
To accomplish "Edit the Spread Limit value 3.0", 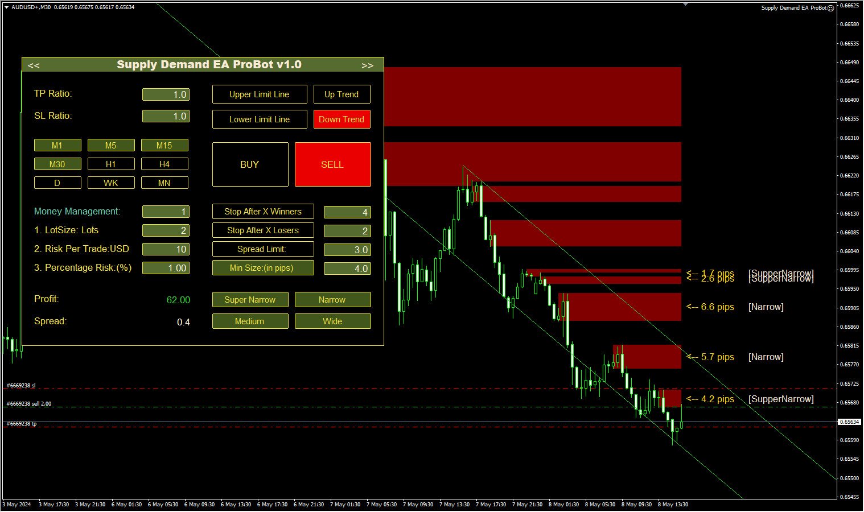I will [347, 250].
